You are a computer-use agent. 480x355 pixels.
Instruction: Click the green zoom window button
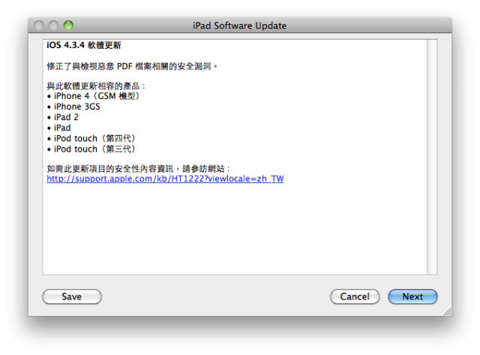tap(68, 26)
